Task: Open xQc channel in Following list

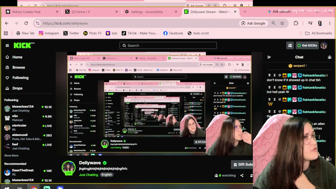Action: click(x=28, y=118)
